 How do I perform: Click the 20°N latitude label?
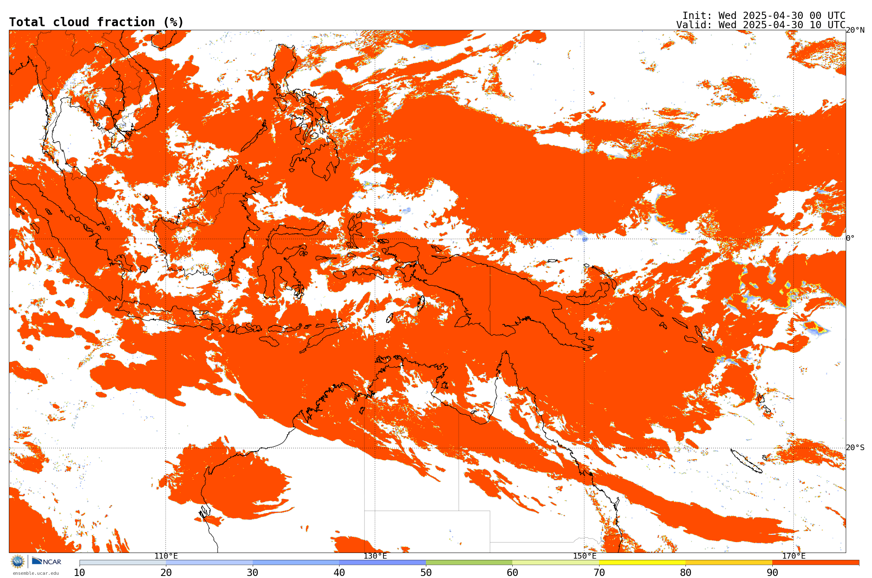coord(855,30)
